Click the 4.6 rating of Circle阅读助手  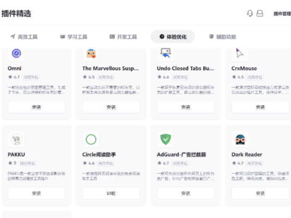(x=89, y=163)
